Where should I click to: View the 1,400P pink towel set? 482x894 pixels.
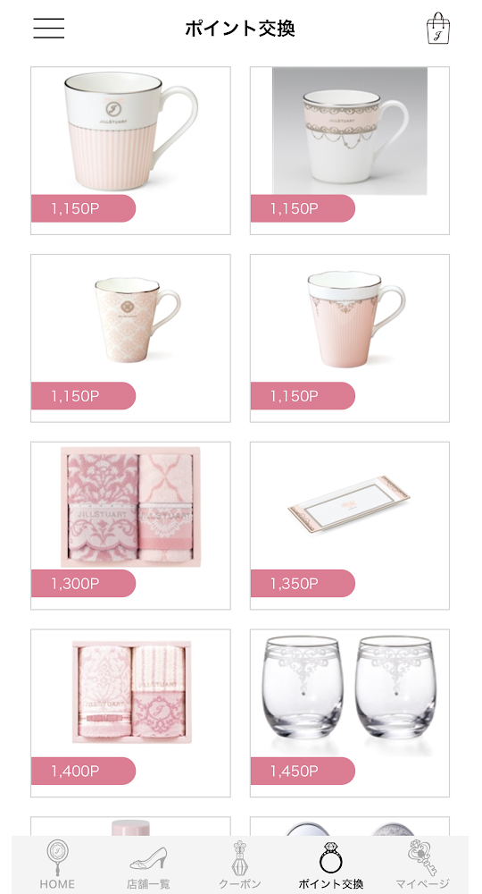point(131,692)
